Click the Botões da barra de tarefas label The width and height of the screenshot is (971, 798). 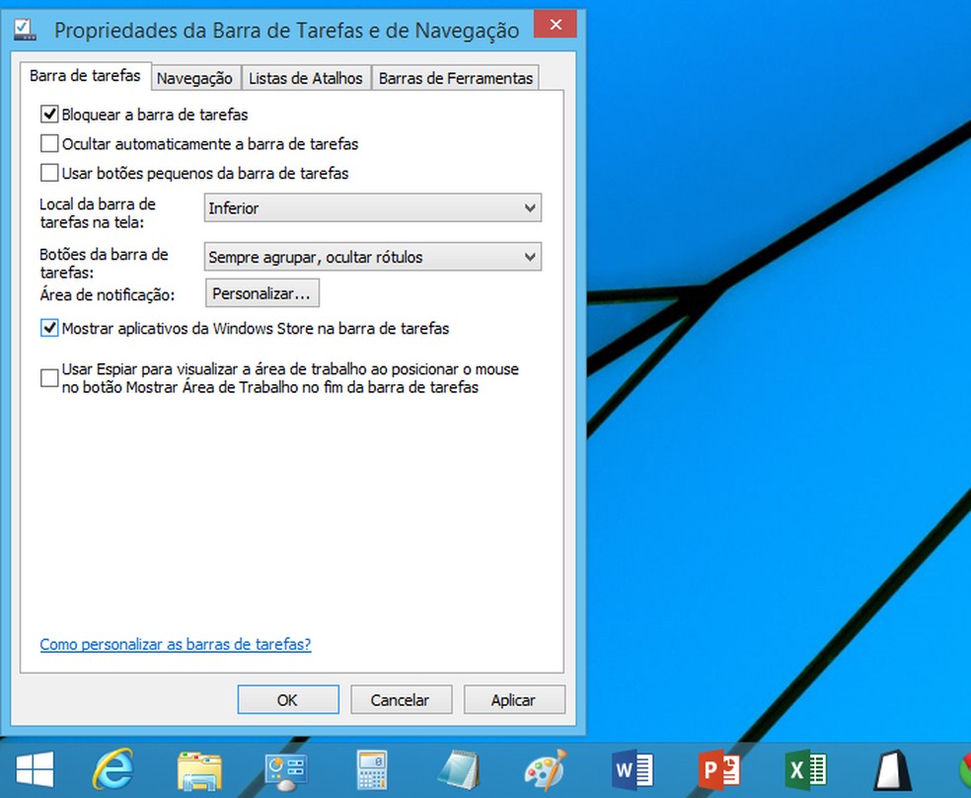click(104, 263)
